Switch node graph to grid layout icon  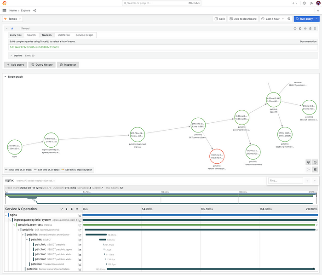pyautogui.click(x=315, y=170)
